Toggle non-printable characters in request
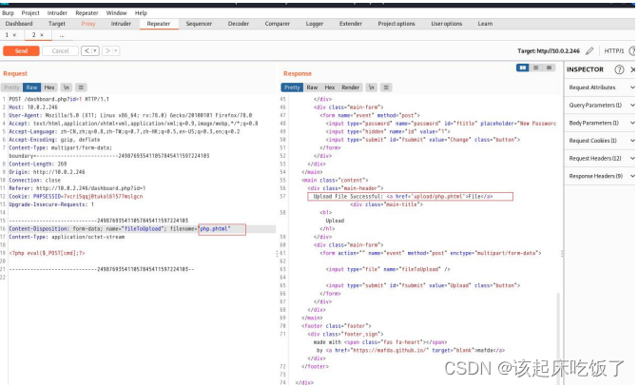Viewport: 638px width, 387px height. coord(67,87)
